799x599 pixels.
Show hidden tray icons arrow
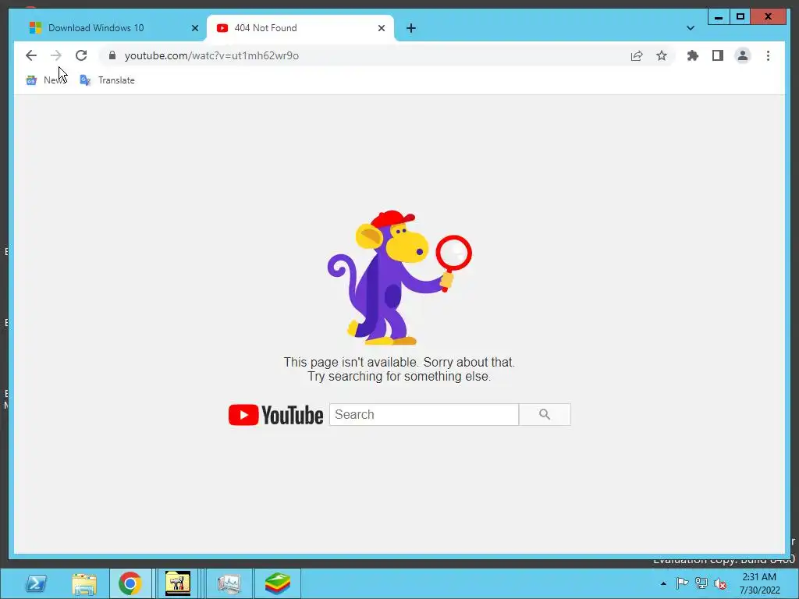click(x=663, y=583)
